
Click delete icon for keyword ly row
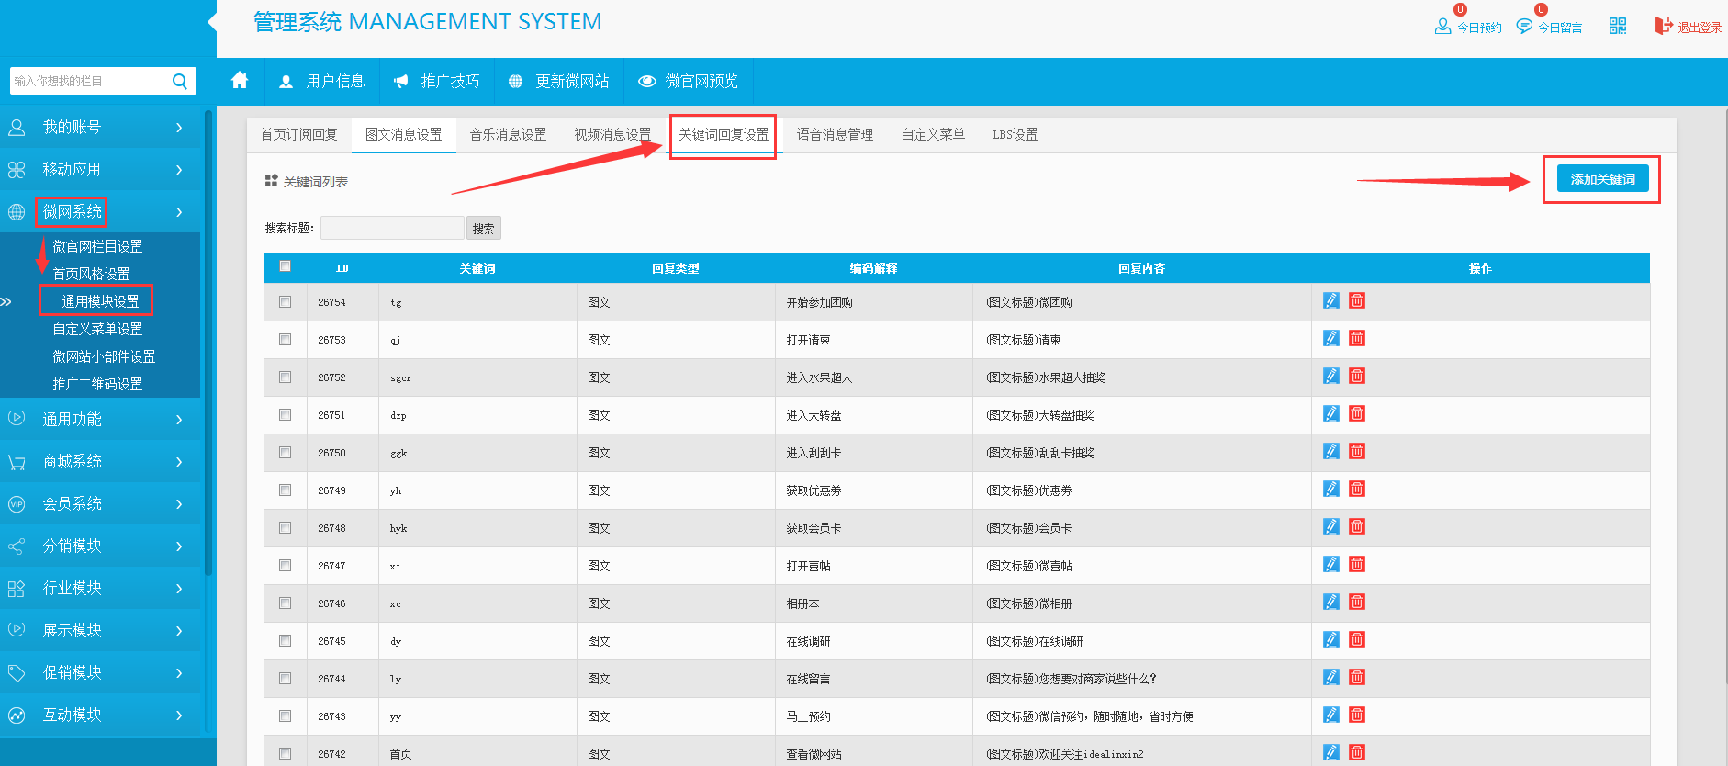click(1357, 677)
